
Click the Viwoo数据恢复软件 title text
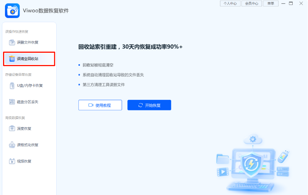pyautogui.click(x=46, y=11)
